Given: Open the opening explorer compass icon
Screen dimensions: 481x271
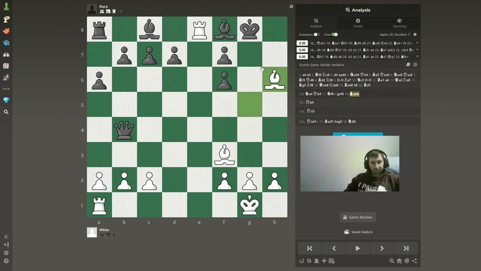Looking at the screenshot, I should (415, 65).
